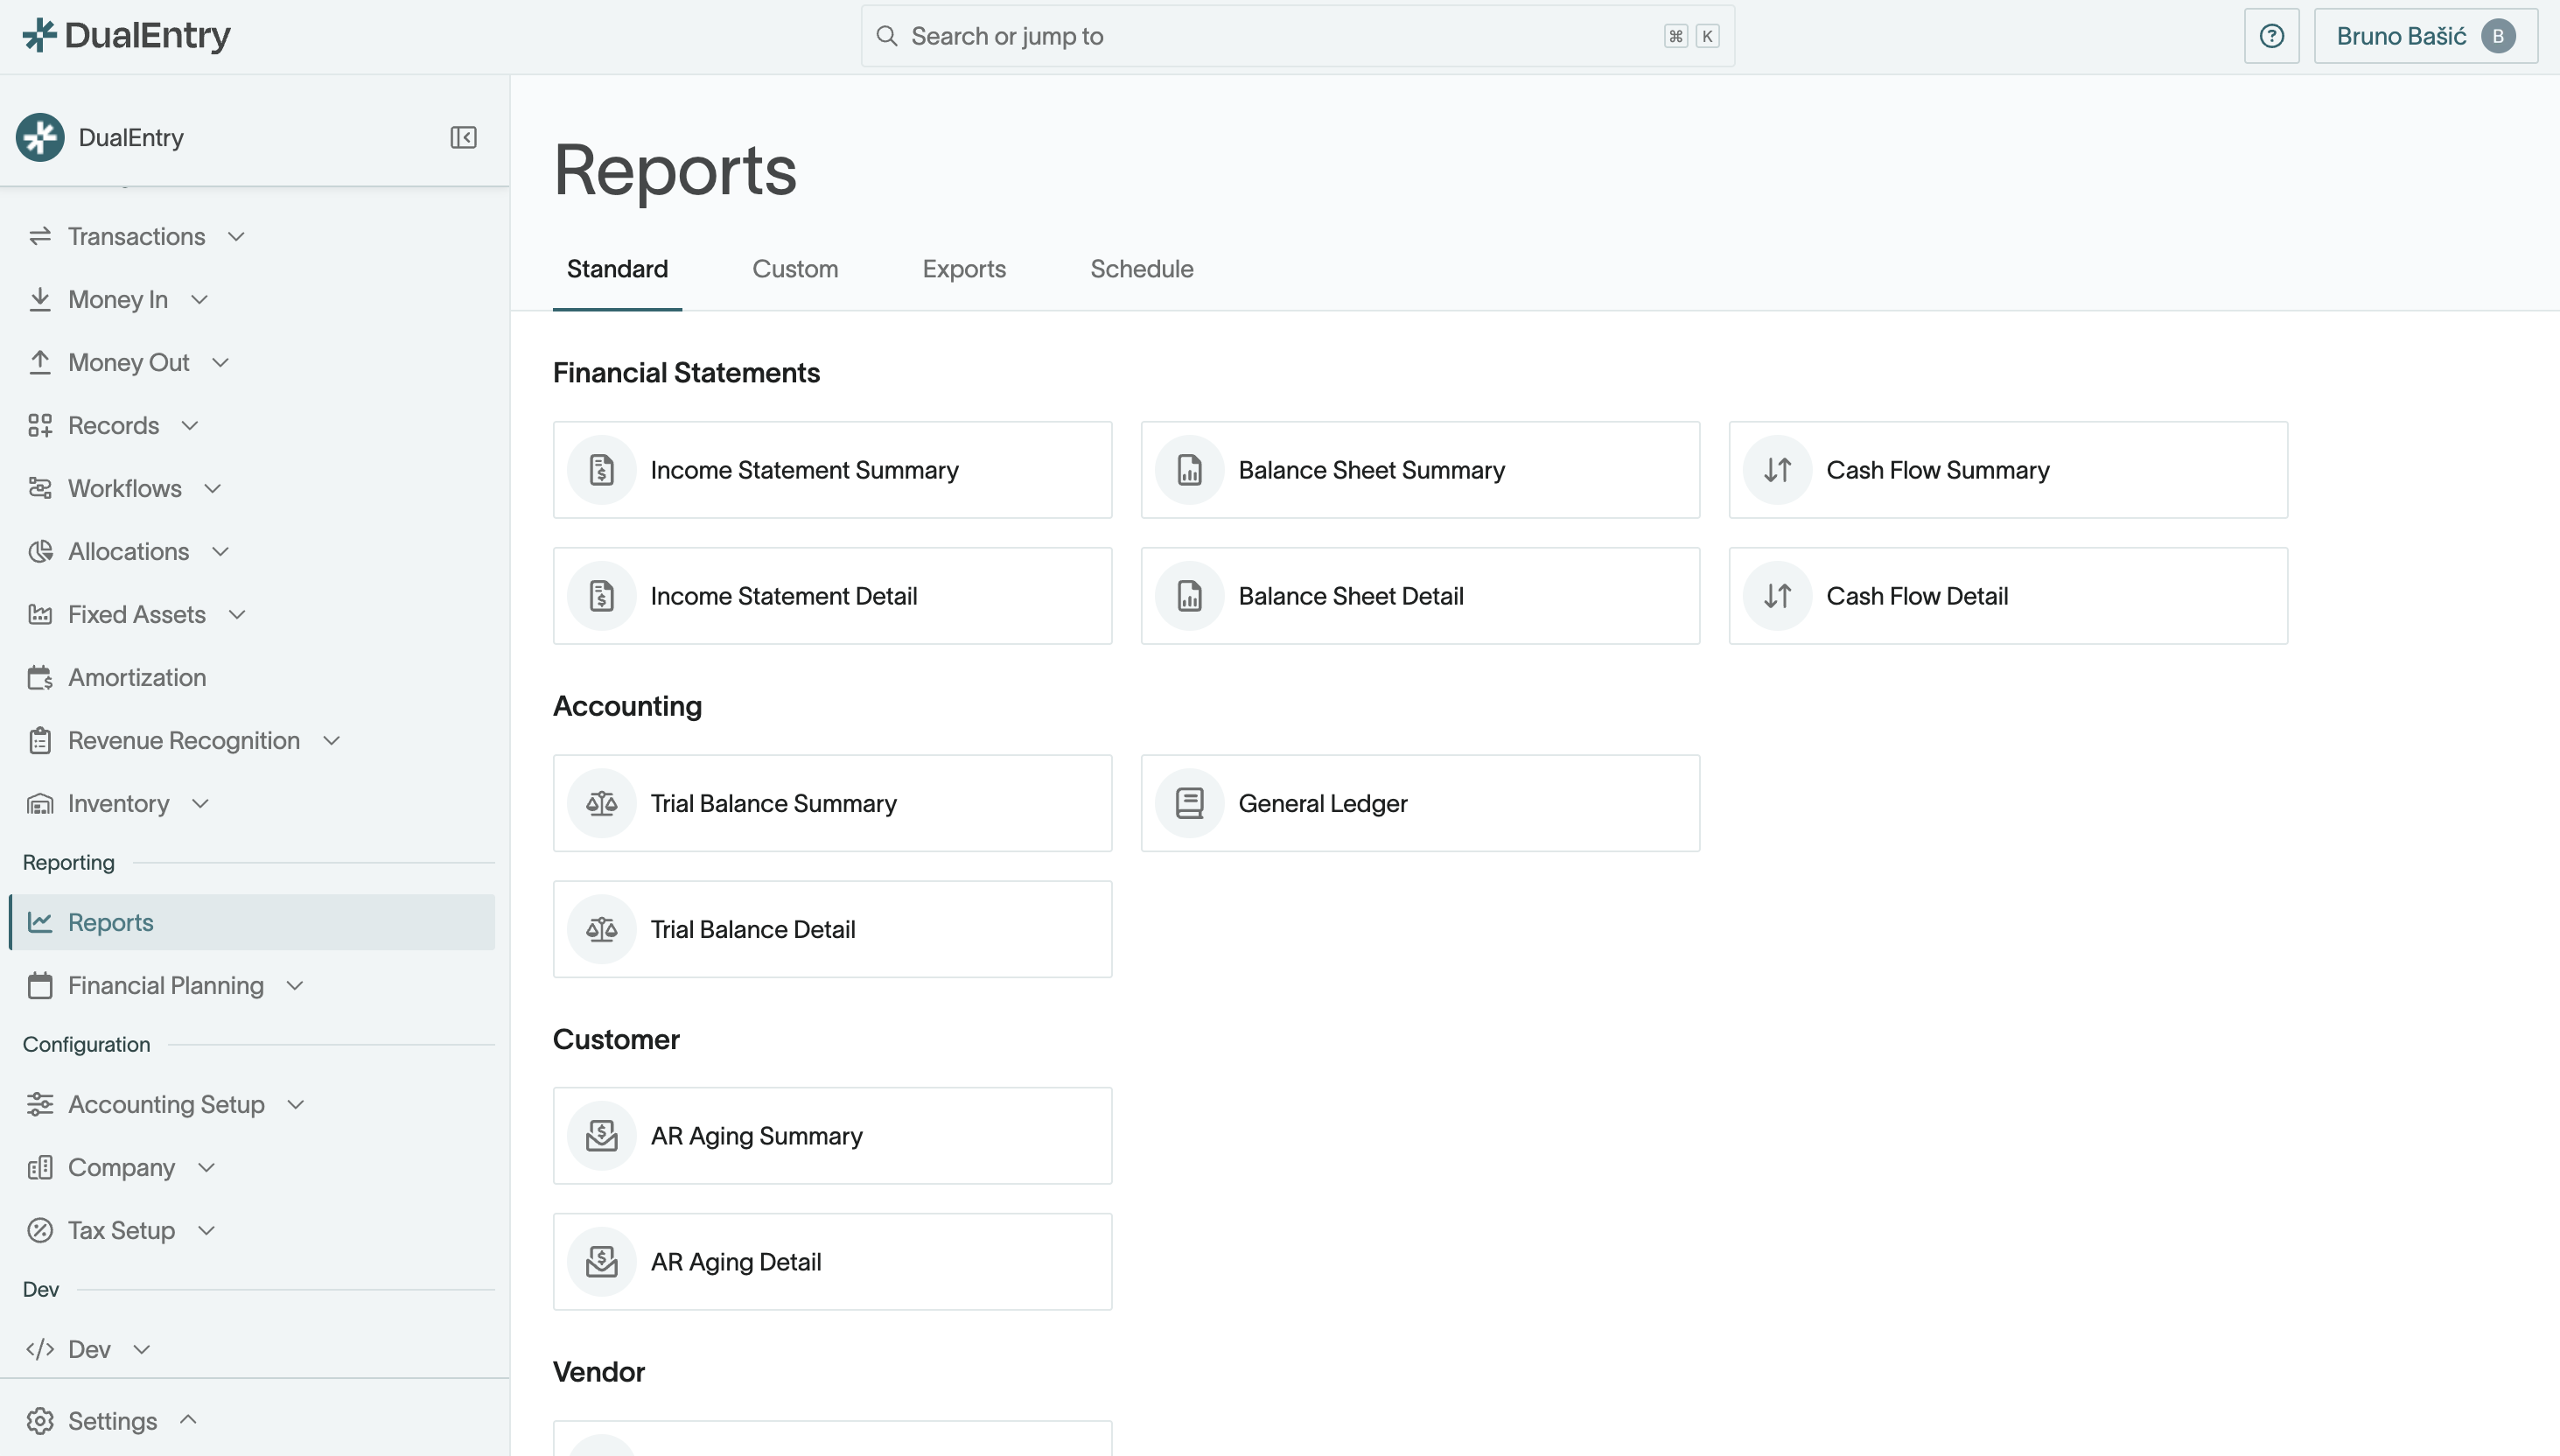Viewport: 2560px width, 1456px height.
Task: Click the Amortization calendar icon in sidebar
Action: tap(40, 677)
